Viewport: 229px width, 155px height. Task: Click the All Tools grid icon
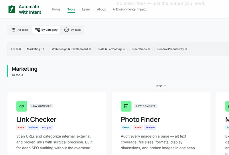click(x=13, y=30)
